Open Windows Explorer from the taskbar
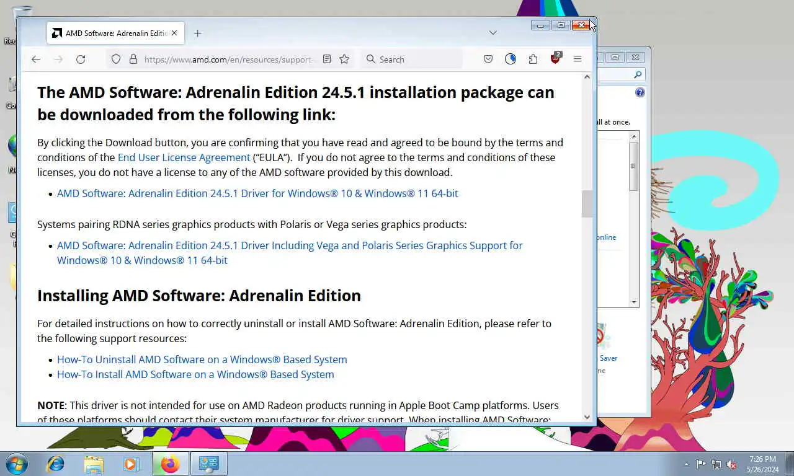The width and height of the screenshot is (794, 476). [x=94, y=464]
